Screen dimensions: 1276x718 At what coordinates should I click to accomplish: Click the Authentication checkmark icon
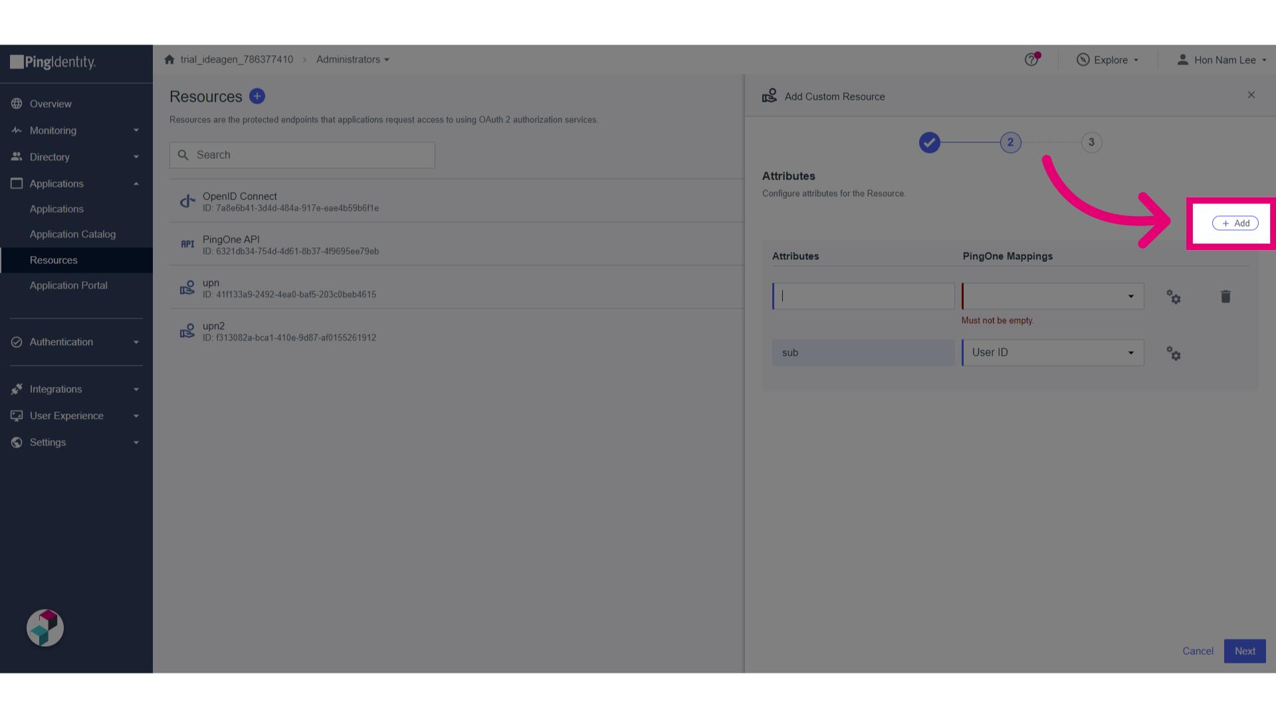(17, 342)
